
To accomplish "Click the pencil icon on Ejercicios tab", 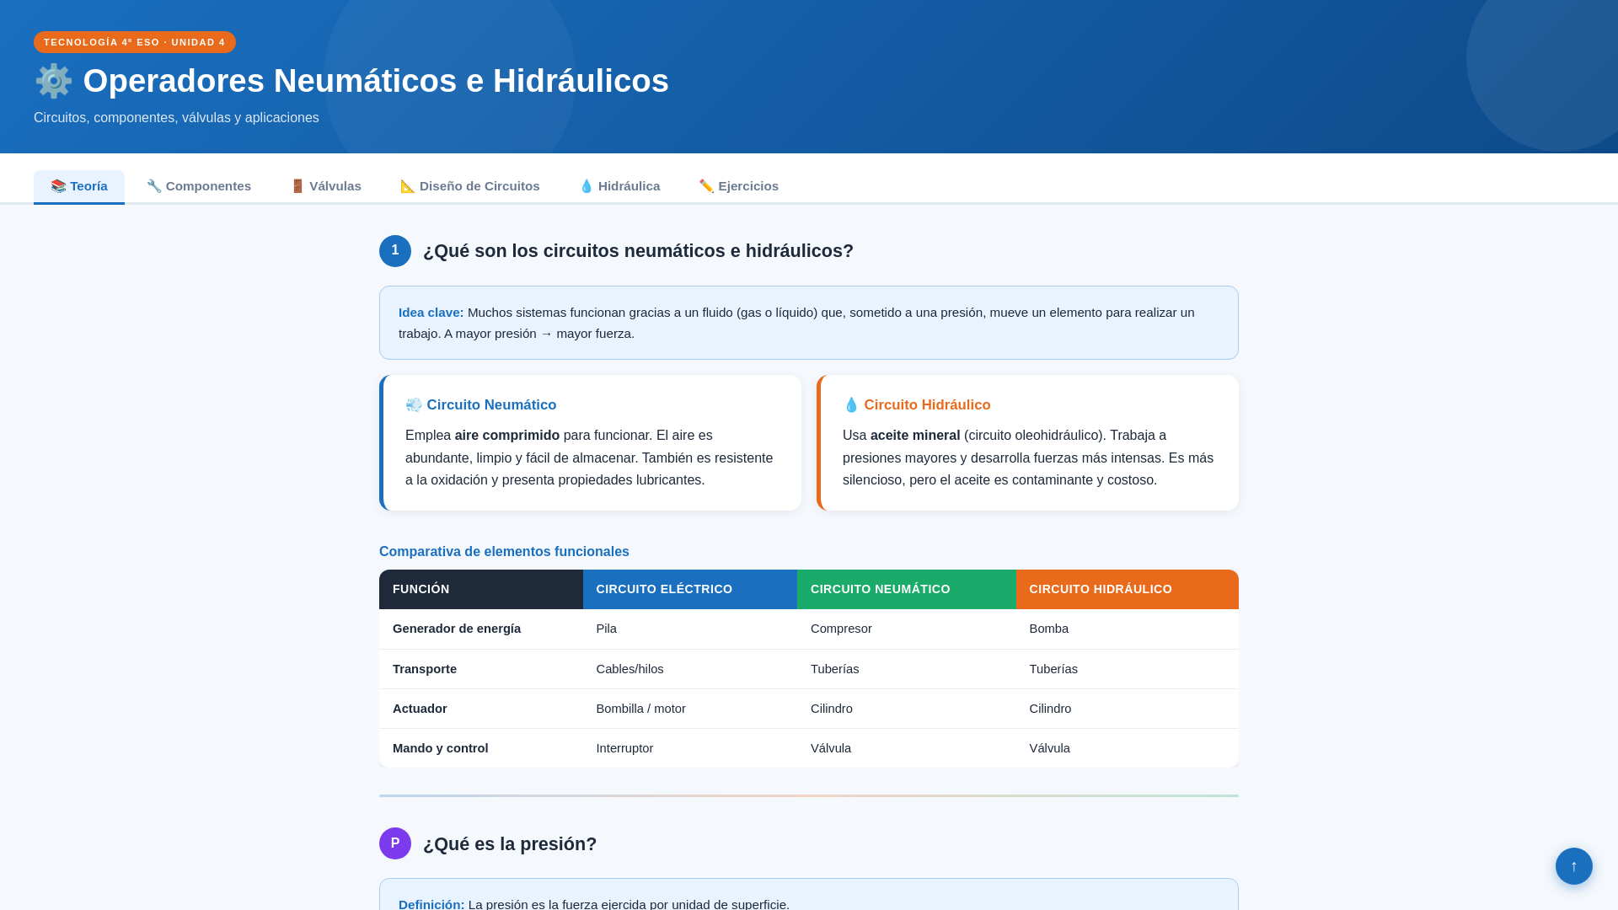I will (x=706, y=186).
